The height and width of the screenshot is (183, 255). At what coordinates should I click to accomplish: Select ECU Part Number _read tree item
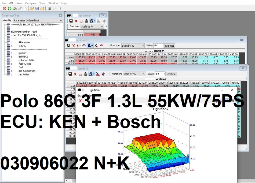click(x=24, y=32)
